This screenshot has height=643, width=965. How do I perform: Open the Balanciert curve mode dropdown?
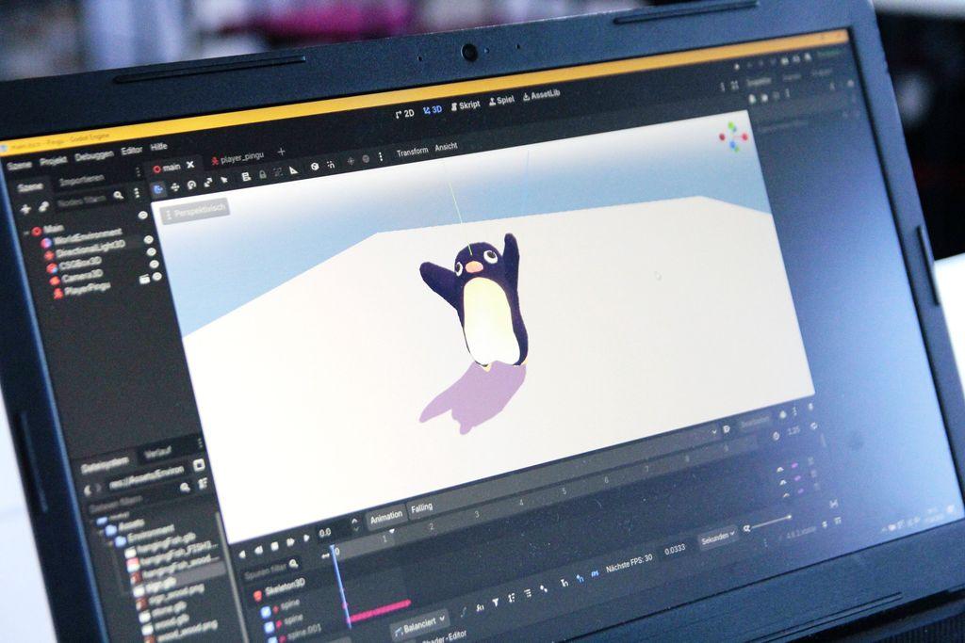pos(419,625)
